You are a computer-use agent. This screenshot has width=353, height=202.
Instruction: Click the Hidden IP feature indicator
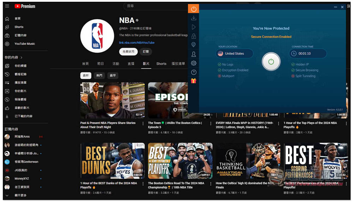[x=300, y=64]
